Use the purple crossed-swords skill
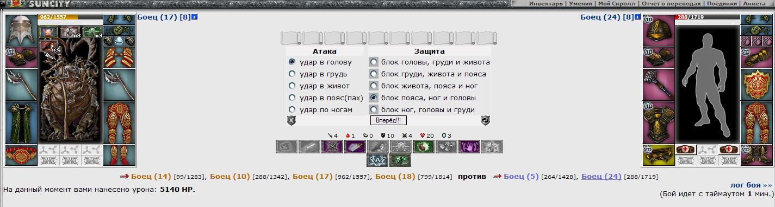775x207 pixels. tap(332, 146)
